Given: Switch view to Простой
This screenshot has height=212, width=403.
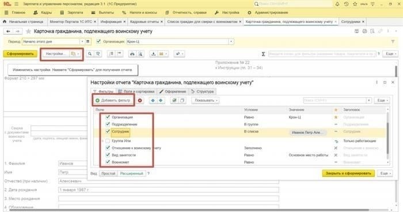Looking at the screenshot, I should tap(108, 174).
